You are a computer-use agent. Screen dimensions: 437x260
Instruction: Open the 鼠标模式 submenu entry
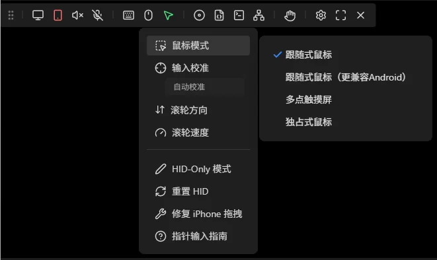coord(198,46)
